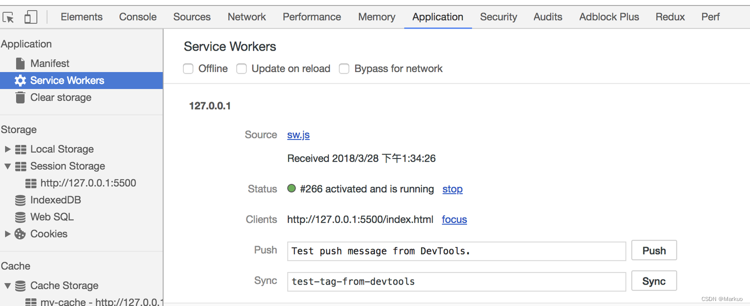750x306 pixels.
Task: Click the Push button
Action: tap(654, 250)
